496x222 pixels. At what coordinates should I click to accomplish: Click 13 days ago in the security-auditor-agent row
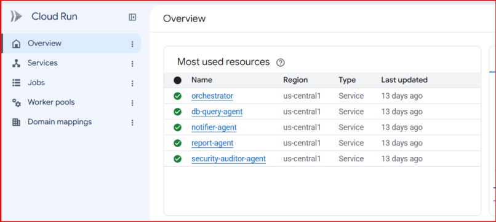click(x=402, y=159)
